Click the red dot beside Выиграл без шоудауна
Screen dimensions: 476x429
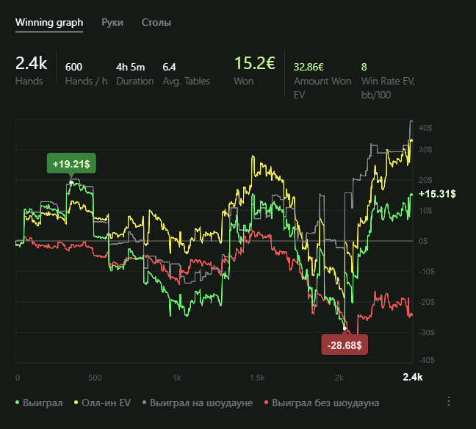click(267, 403)
